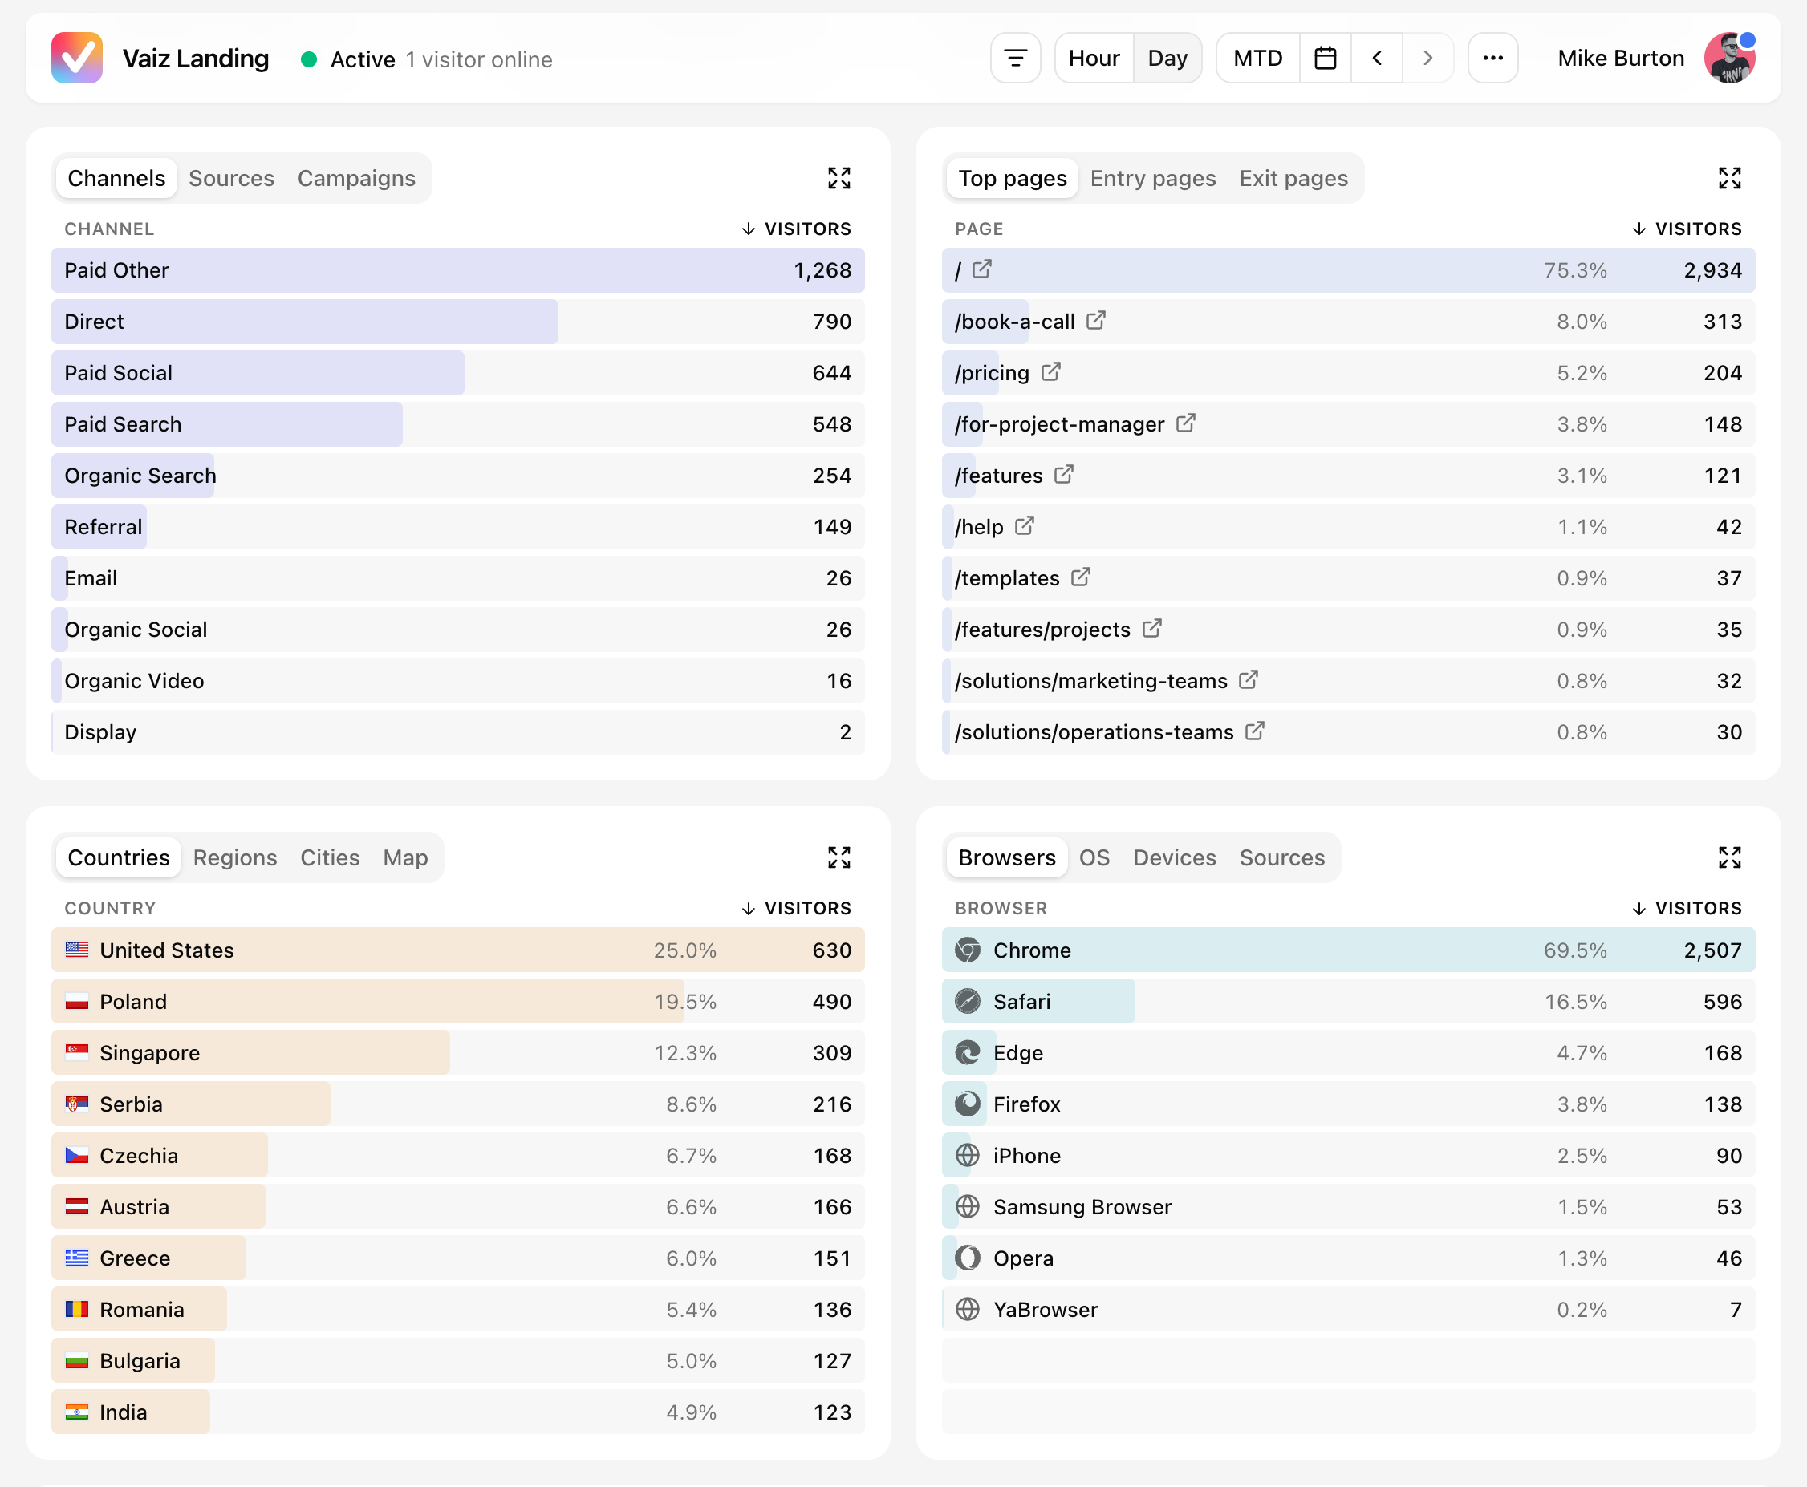Filter by Organic Search channel row
The height and width of the screenshot is (1487, 1807).
click(457, 476)
